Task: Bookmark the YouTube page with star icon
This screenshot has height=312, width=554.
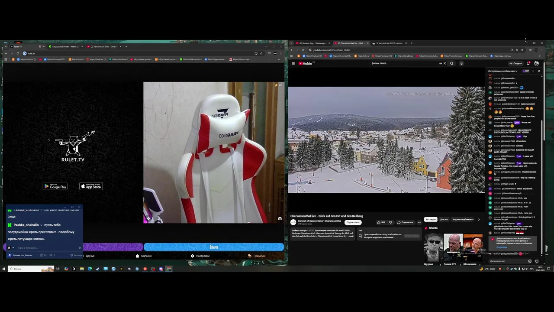Action: tap(522, 50)
